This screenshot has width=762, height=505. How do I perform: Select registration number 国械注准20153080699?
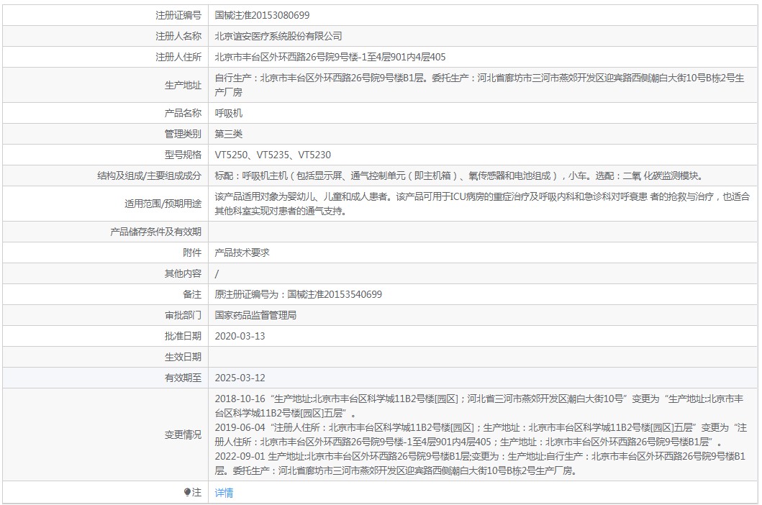pos(262,15)
